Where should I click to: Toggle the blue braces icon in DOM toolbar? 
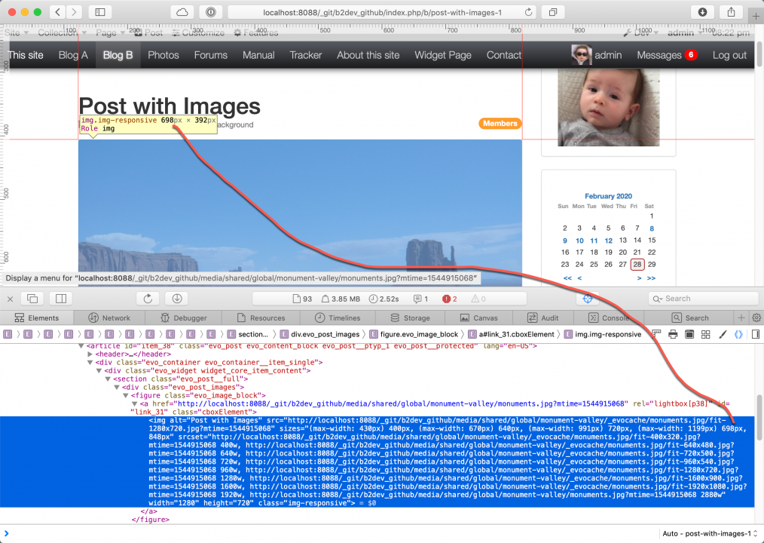click(x=738, y=334)
